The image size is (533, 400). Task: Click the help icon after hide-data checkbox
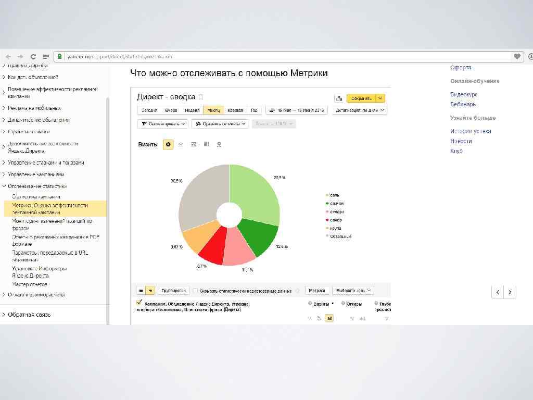(297, 291)
